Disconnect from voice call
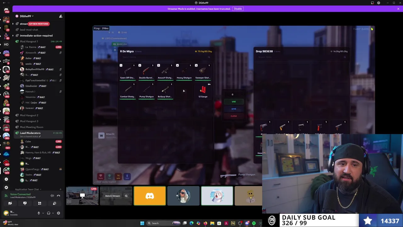The image size is (403, 227). (x=59, y=196)
